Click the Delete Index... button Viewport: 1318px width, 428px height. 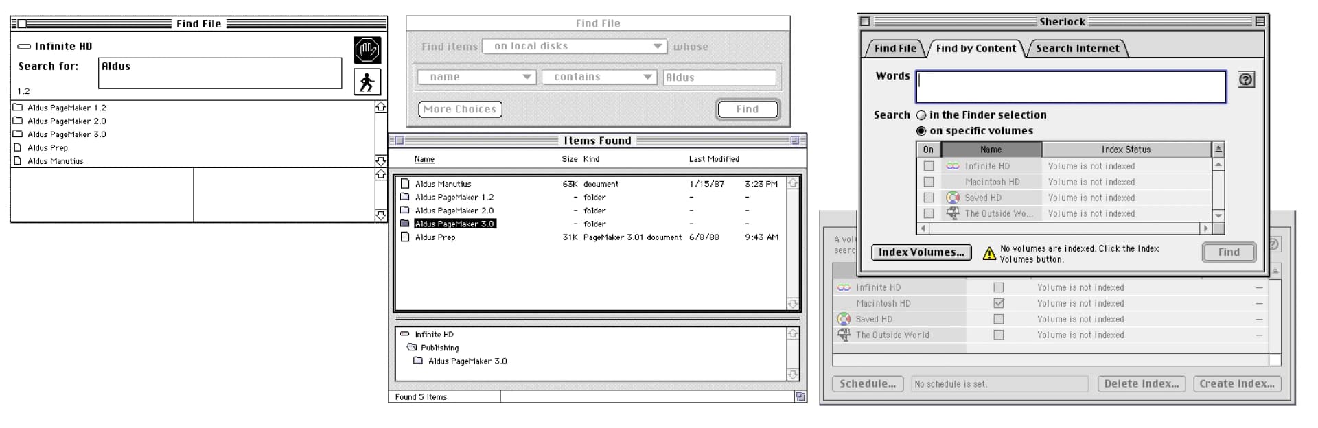click(1142, 384)
